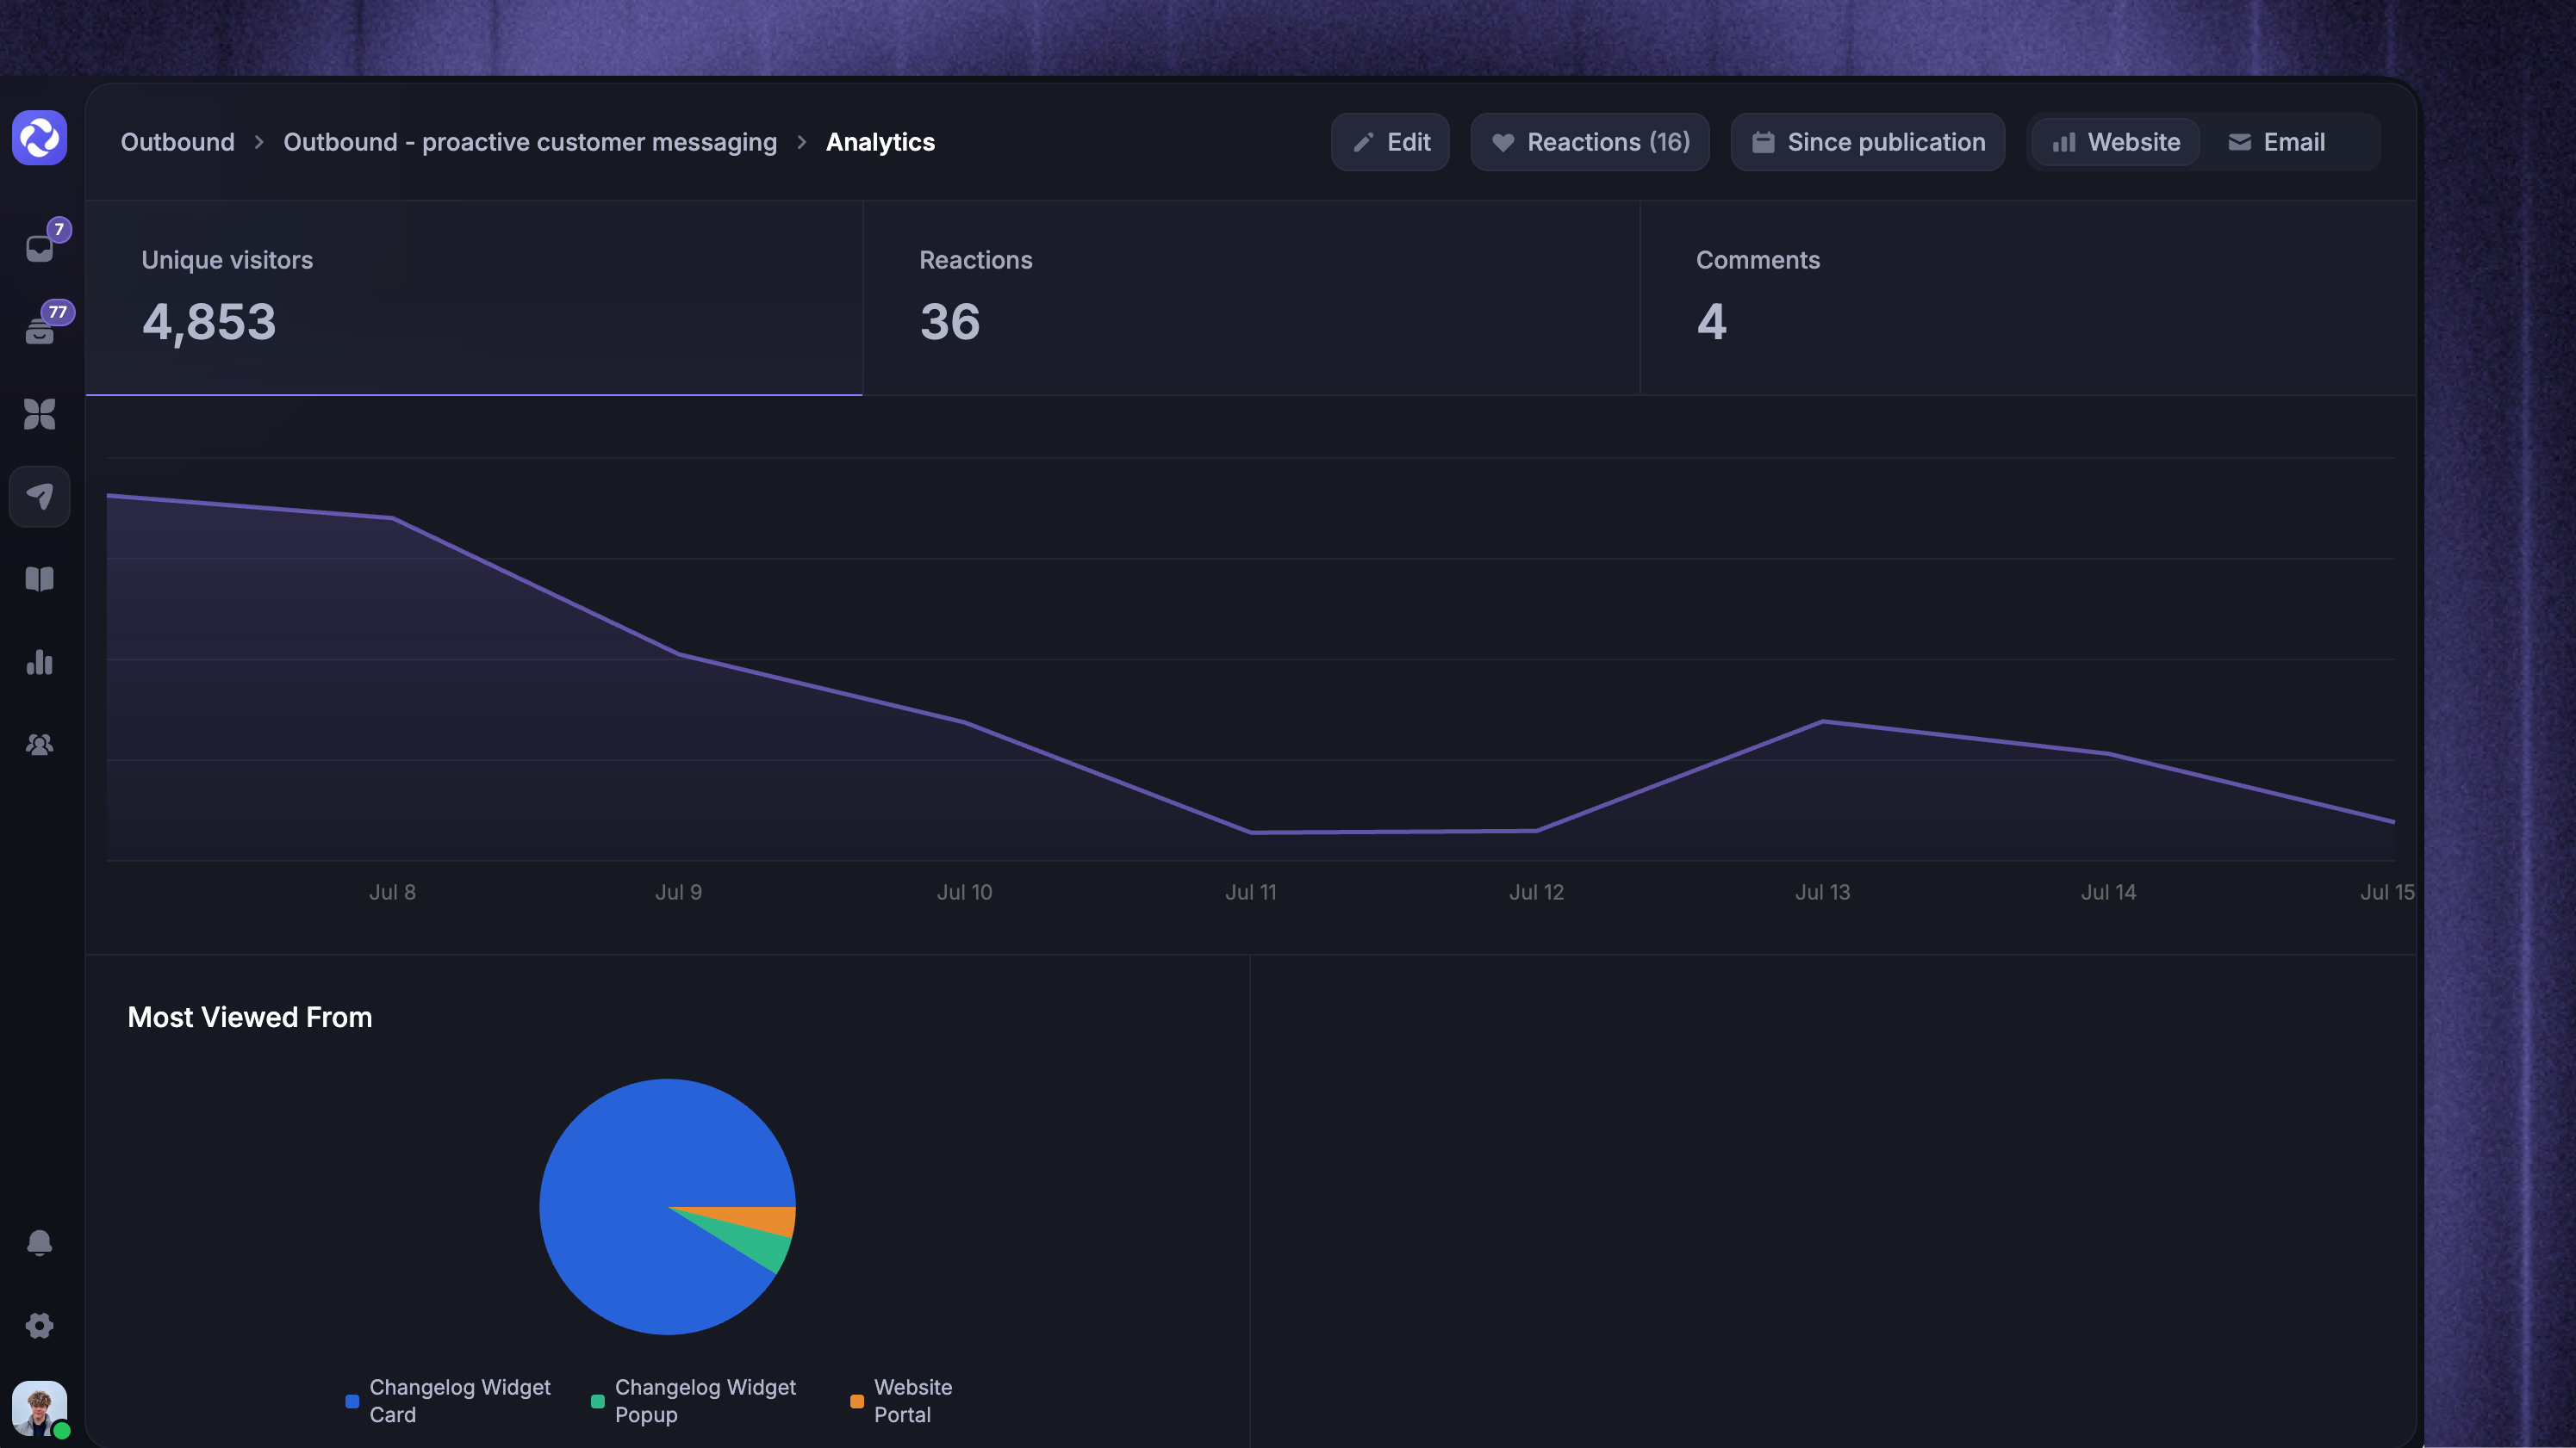Open the inbox icon with badge 7
The width and height of the screenshot is (2576, 1448).
point(40,247)
